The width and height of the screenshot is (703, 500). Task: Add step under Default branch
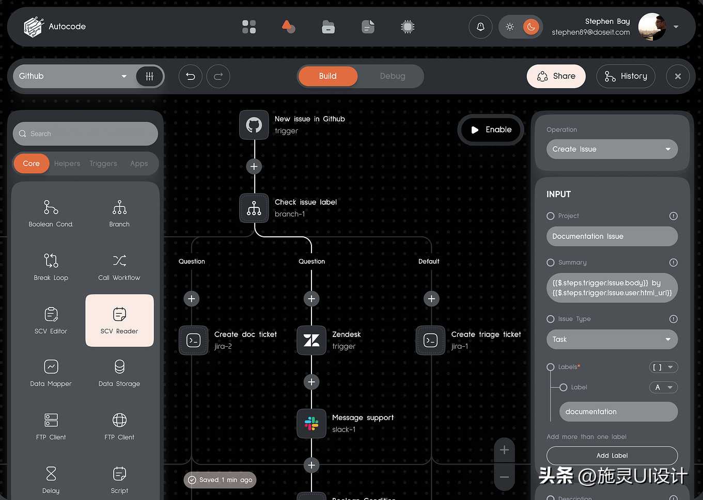[x=431, y=299]
